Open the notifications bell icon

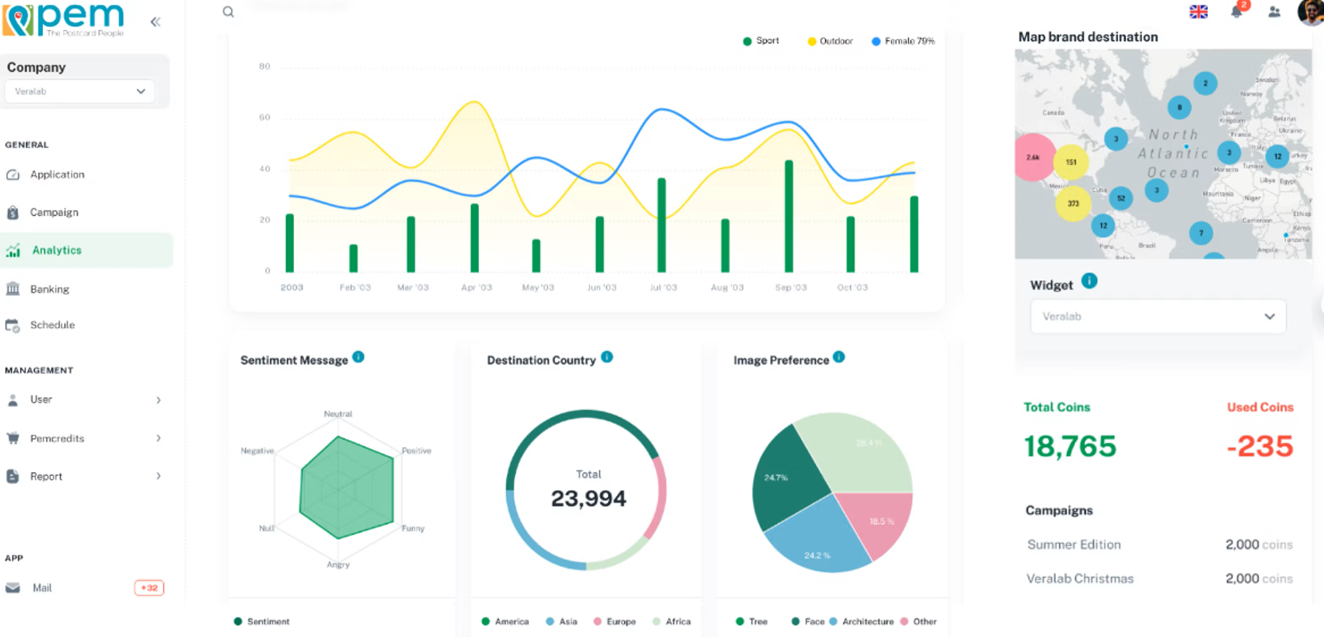click(x=1236, y=12)
